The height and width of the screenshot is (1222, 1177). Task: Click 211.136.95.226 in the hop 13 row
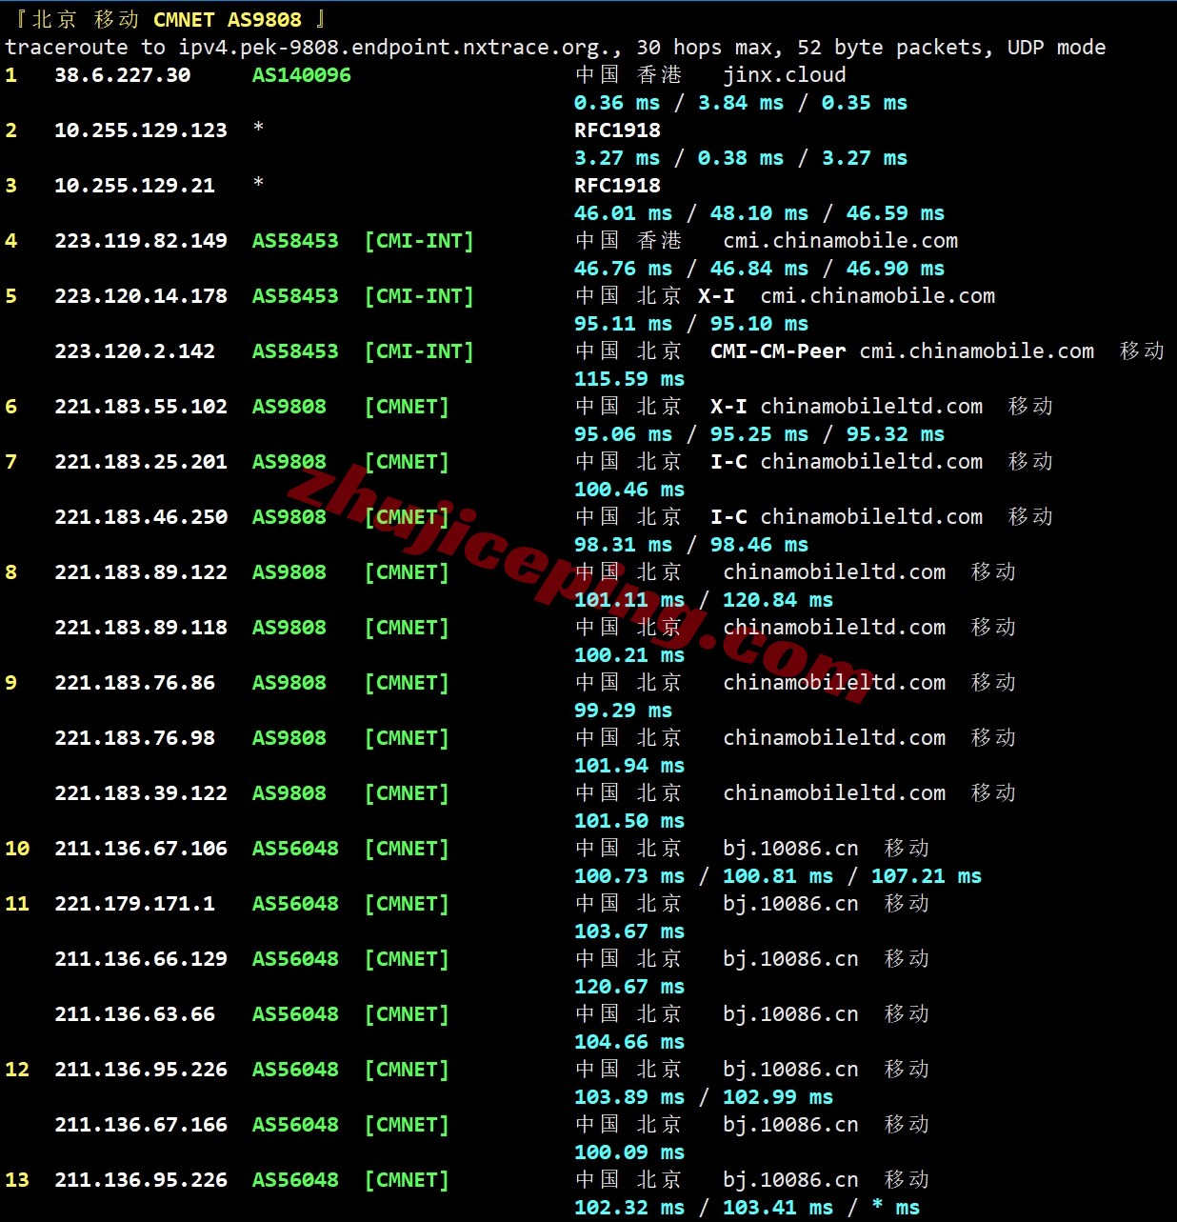141,1180
